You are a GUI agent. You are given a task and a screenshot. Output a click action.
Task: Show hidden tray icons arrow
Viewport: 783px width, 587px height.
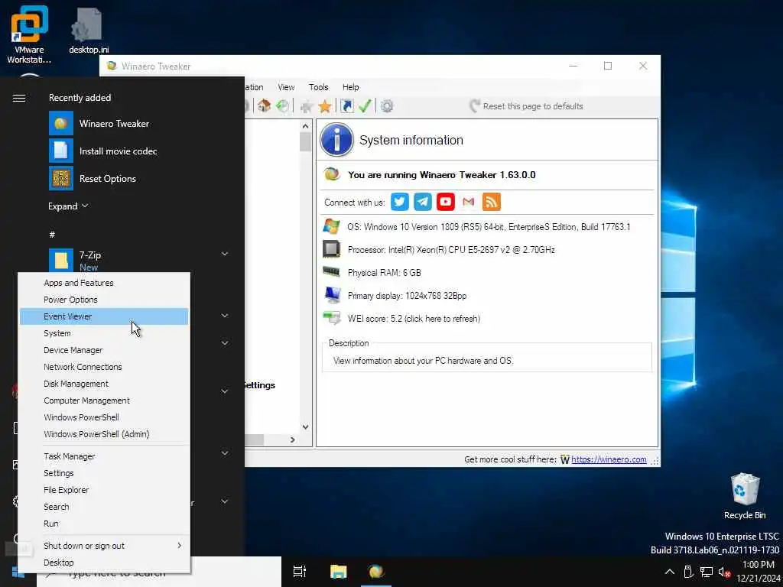670,572
